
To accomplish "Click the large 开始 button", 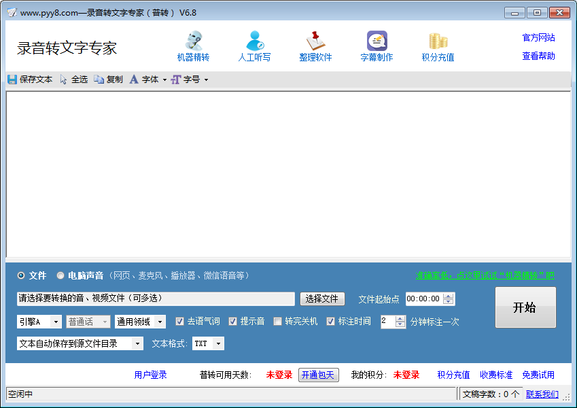I will coord(525,307).
